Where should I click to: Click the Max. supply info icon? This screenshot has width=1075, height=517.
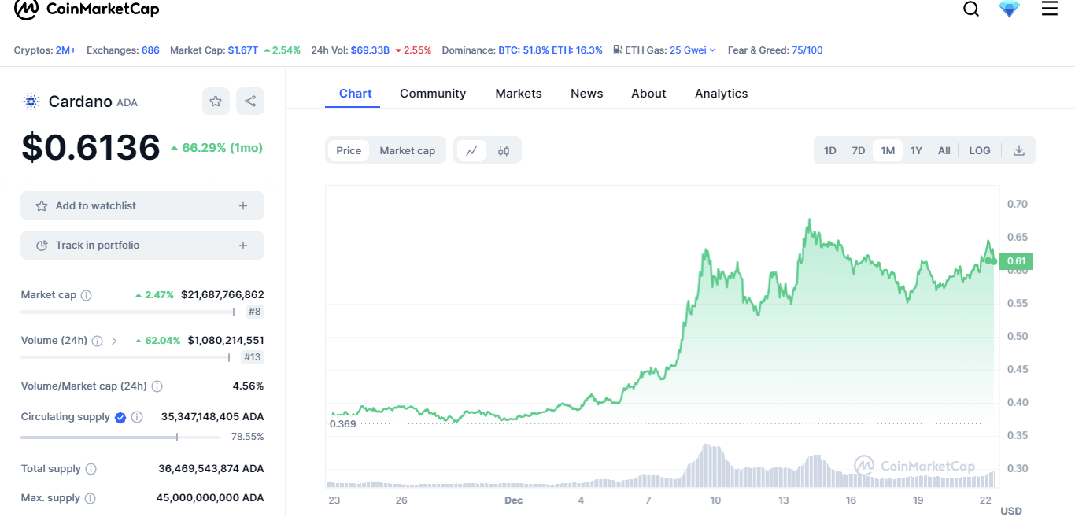tap(90, 498)
